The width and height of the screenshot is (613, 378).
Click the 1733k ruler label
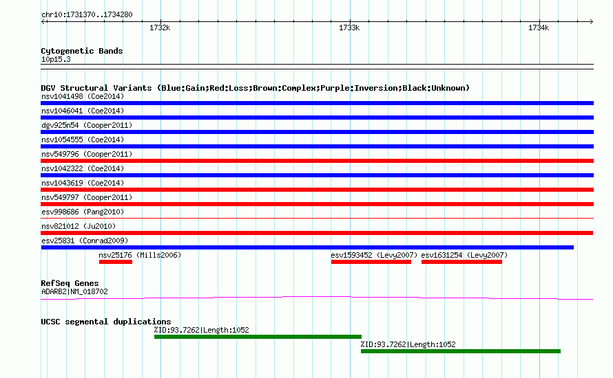tap(349, 27)
